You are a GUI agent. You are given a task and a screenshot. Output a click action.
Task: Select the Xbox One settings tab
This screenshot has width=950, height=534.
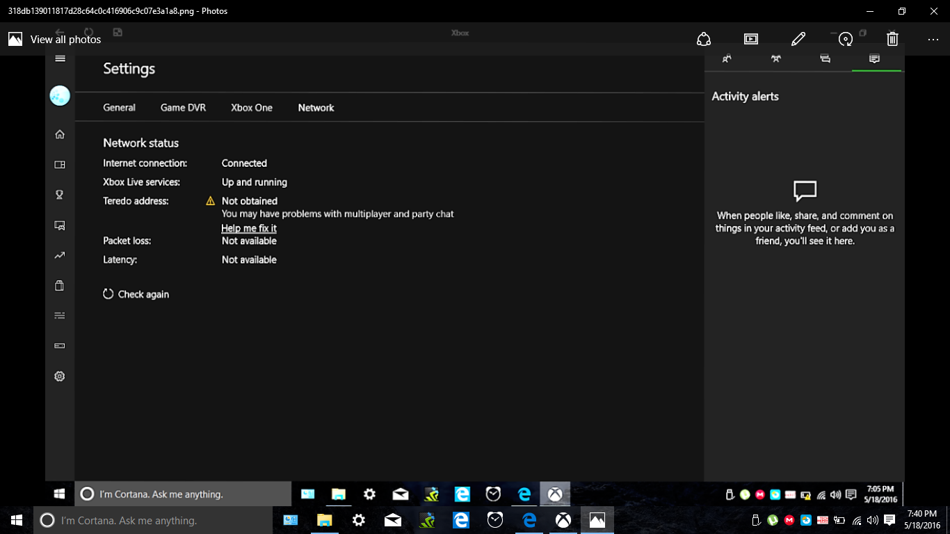pos(252,108)
